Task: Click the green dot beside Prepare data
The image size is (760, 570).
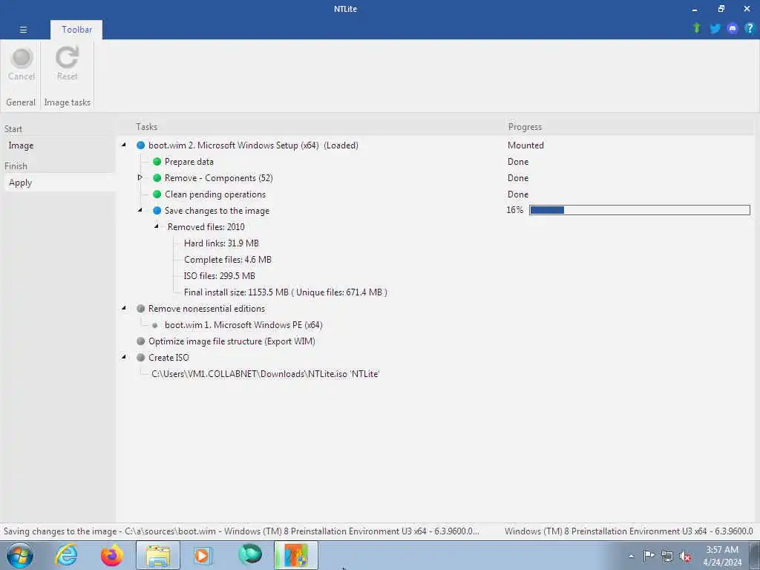Action: pyautogui.click(x=157, y=161)
